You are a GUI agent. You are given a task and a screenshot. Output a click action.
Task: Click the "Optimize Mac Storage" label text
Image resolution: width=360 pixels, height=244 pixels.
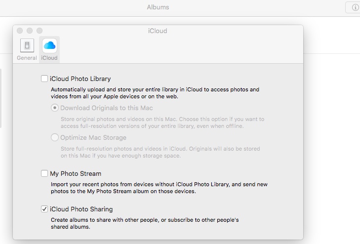point(93,137)
